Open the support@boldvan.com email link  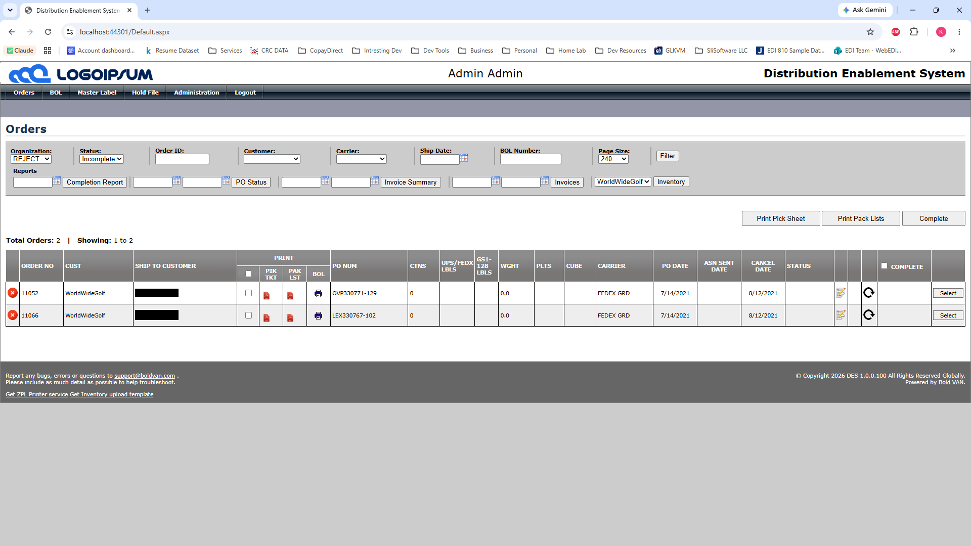coord(145,376)
